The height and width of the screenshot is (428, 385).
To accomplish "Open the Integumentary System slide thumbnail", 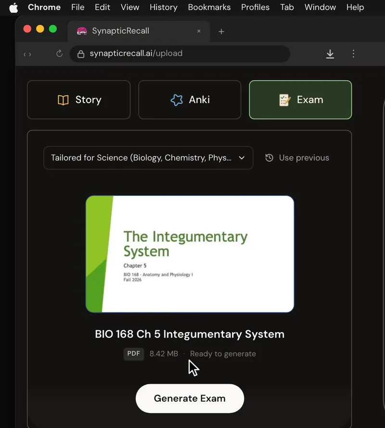I will pyautogui.click(x=190, y=254).
